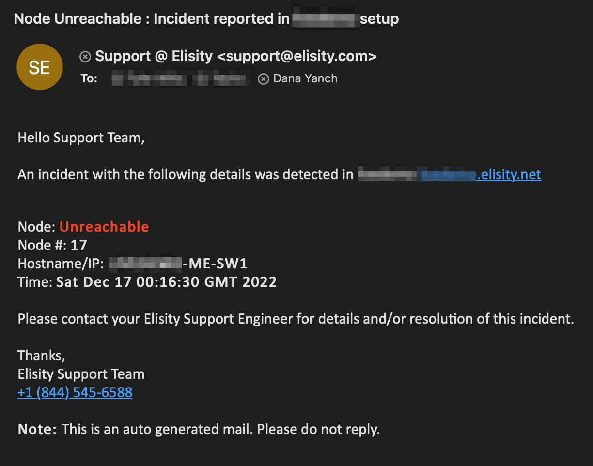Click the Sat Dec 17 00:16:30 timestamp

pos(166,282)
